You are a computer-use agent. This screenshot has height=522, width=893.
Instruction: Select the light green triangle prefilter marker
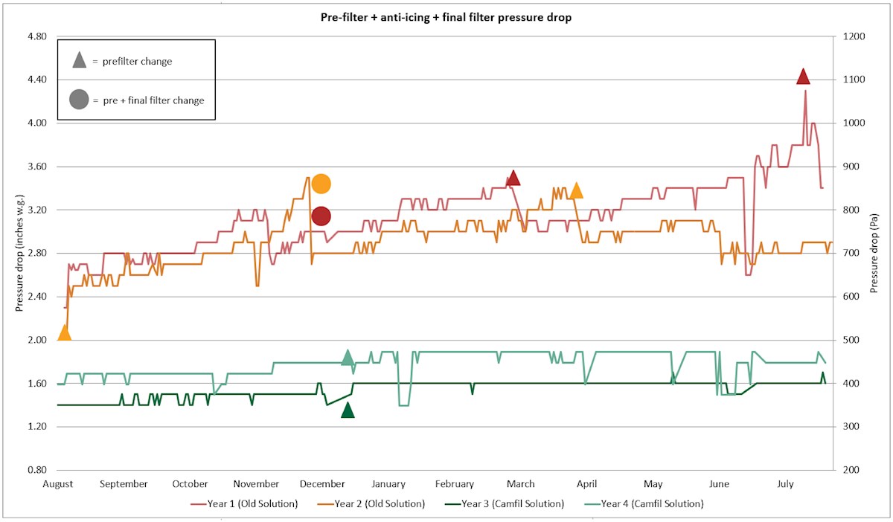pos(348,358)
